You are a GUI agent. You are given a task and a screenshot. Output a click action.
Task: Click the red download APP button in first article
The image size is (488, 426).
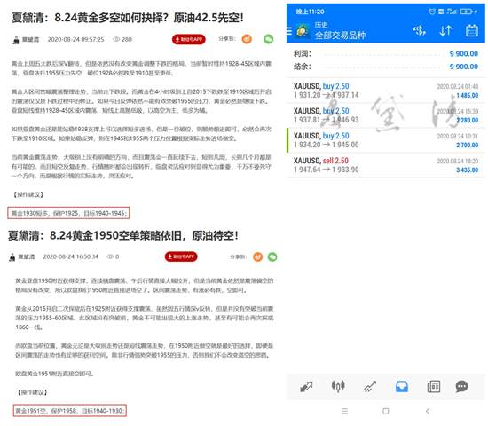point(189,39)
